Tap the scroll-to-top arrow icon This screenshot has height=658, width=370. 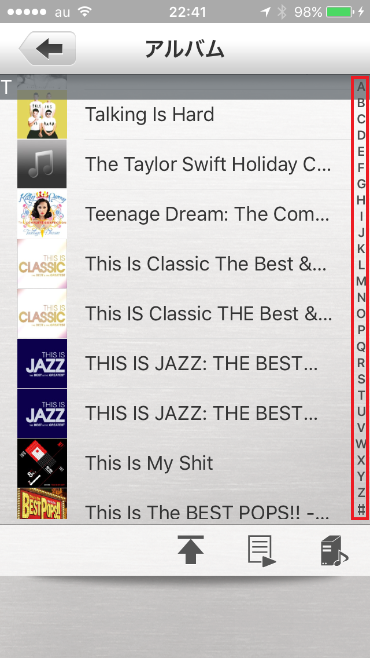coord(191,550)
